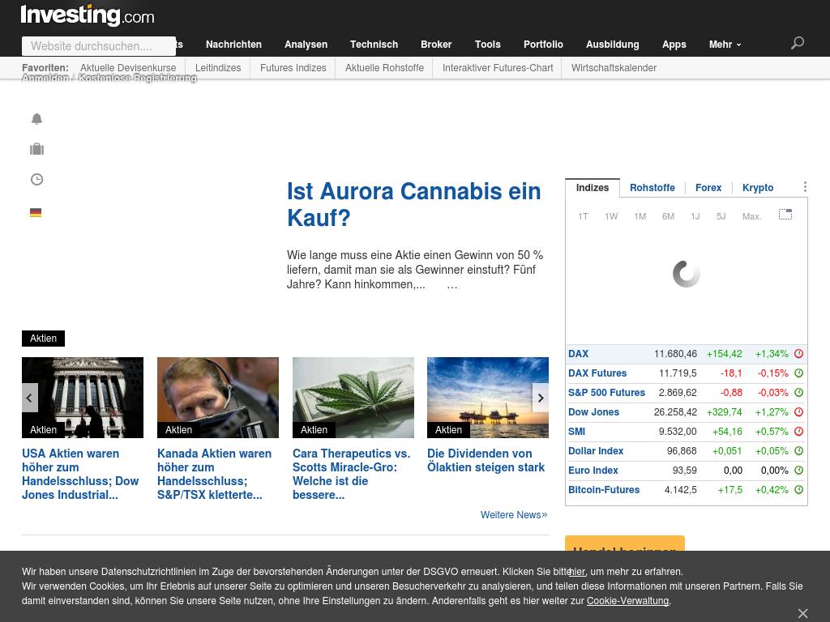The width and height of the screenshot is (830, 622).
Task: Switch to the Rohstoffe tab
Action: (652, 188)
